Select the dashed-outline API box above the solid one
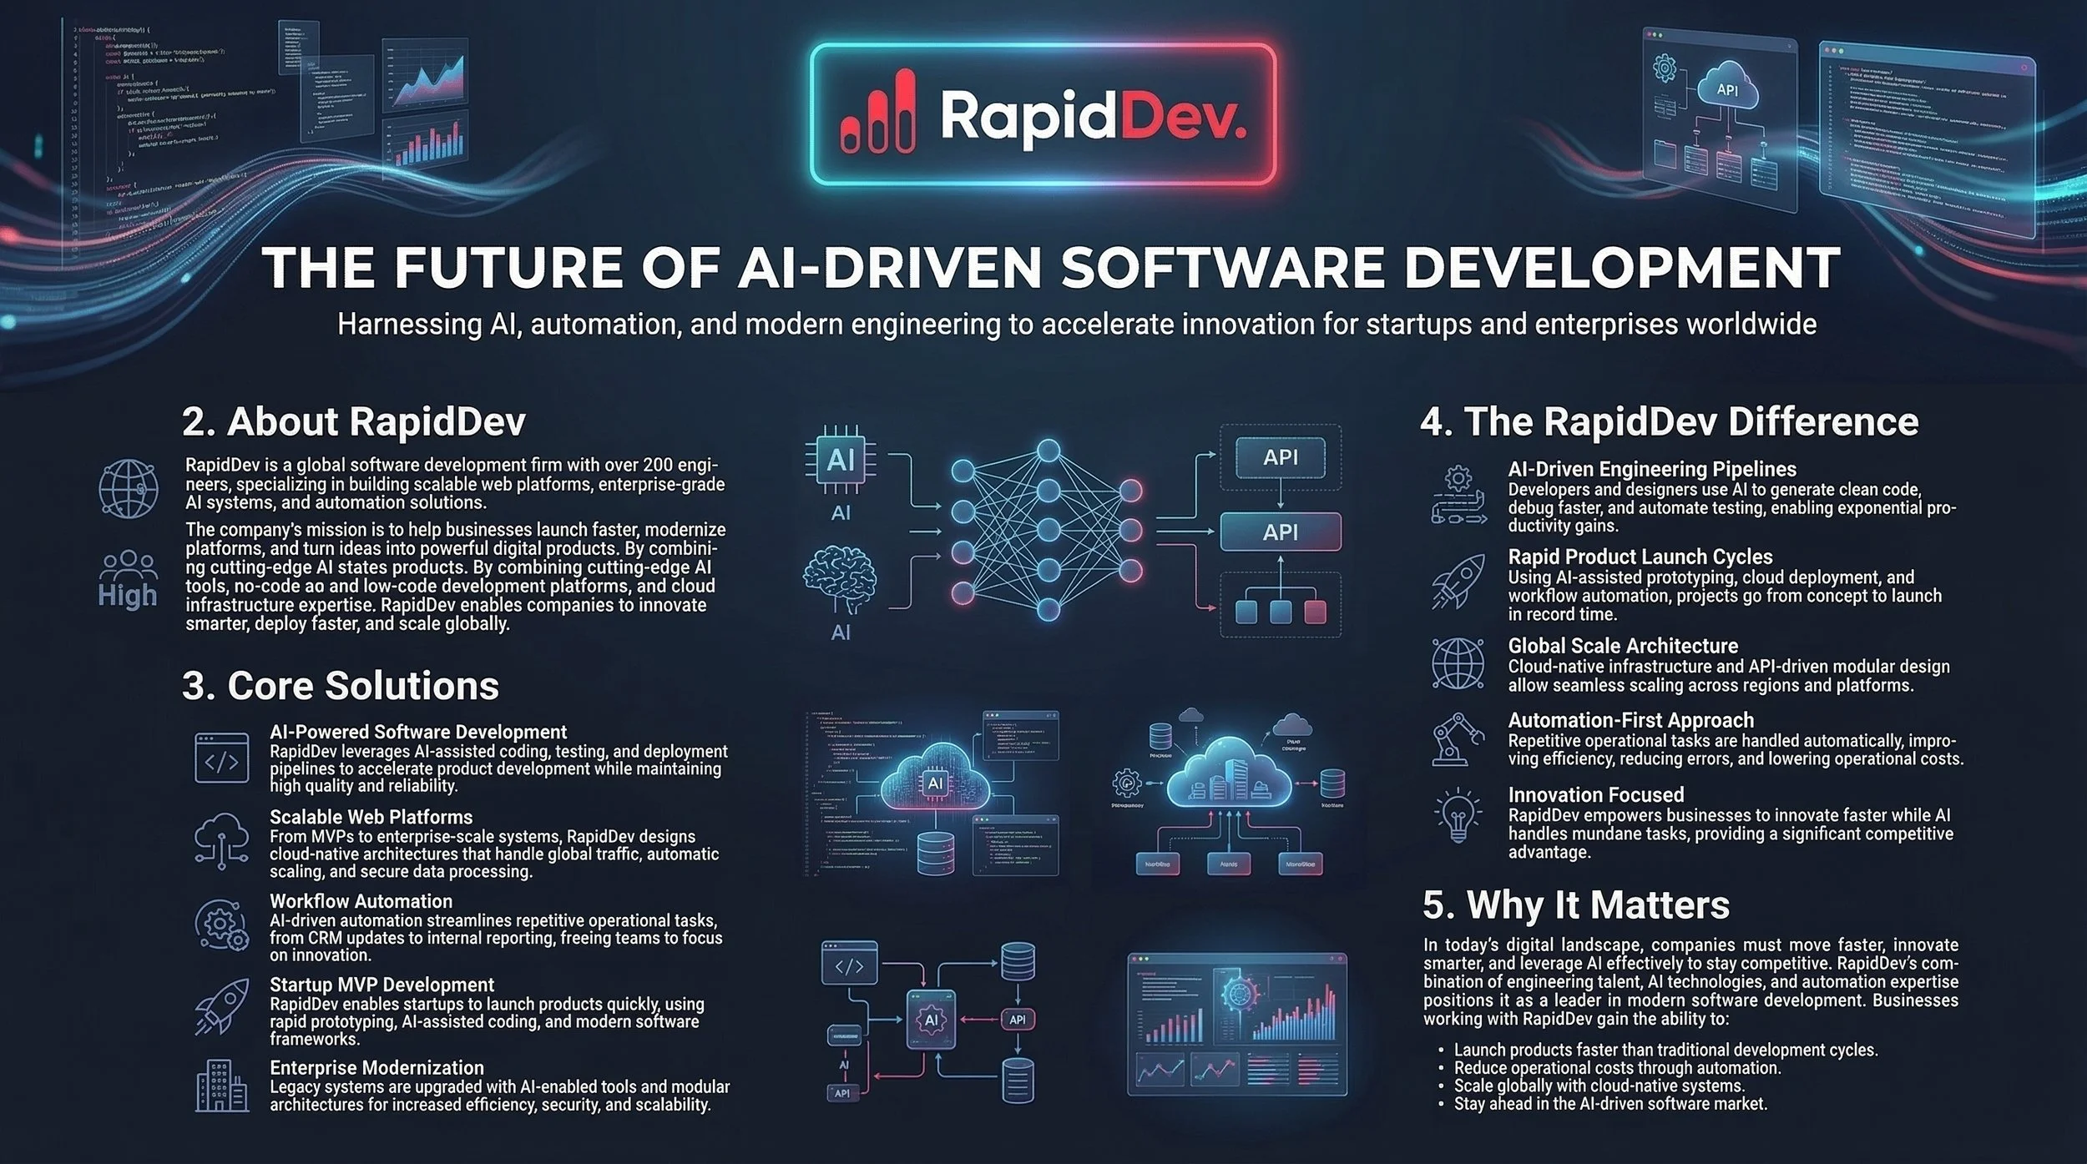 1281,457
